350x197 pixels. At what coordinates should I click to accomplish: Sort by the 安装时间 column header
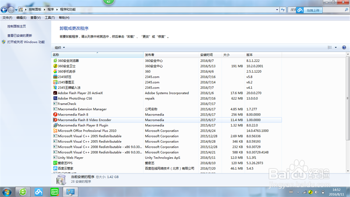(210, 55)
